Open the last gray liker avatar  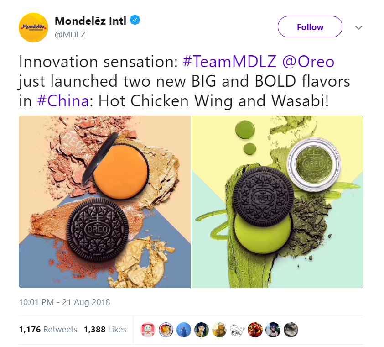[291, 330]
